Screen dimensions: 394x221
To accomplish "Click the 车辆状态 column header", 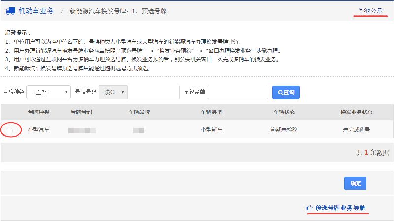I will click(x=284, y=112).
